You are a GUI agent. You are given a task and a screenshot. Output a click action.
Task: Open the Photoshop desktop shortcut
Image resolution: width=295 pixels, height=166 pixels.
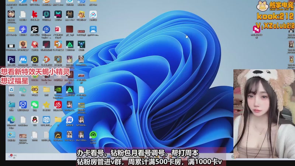coord(11,60)
